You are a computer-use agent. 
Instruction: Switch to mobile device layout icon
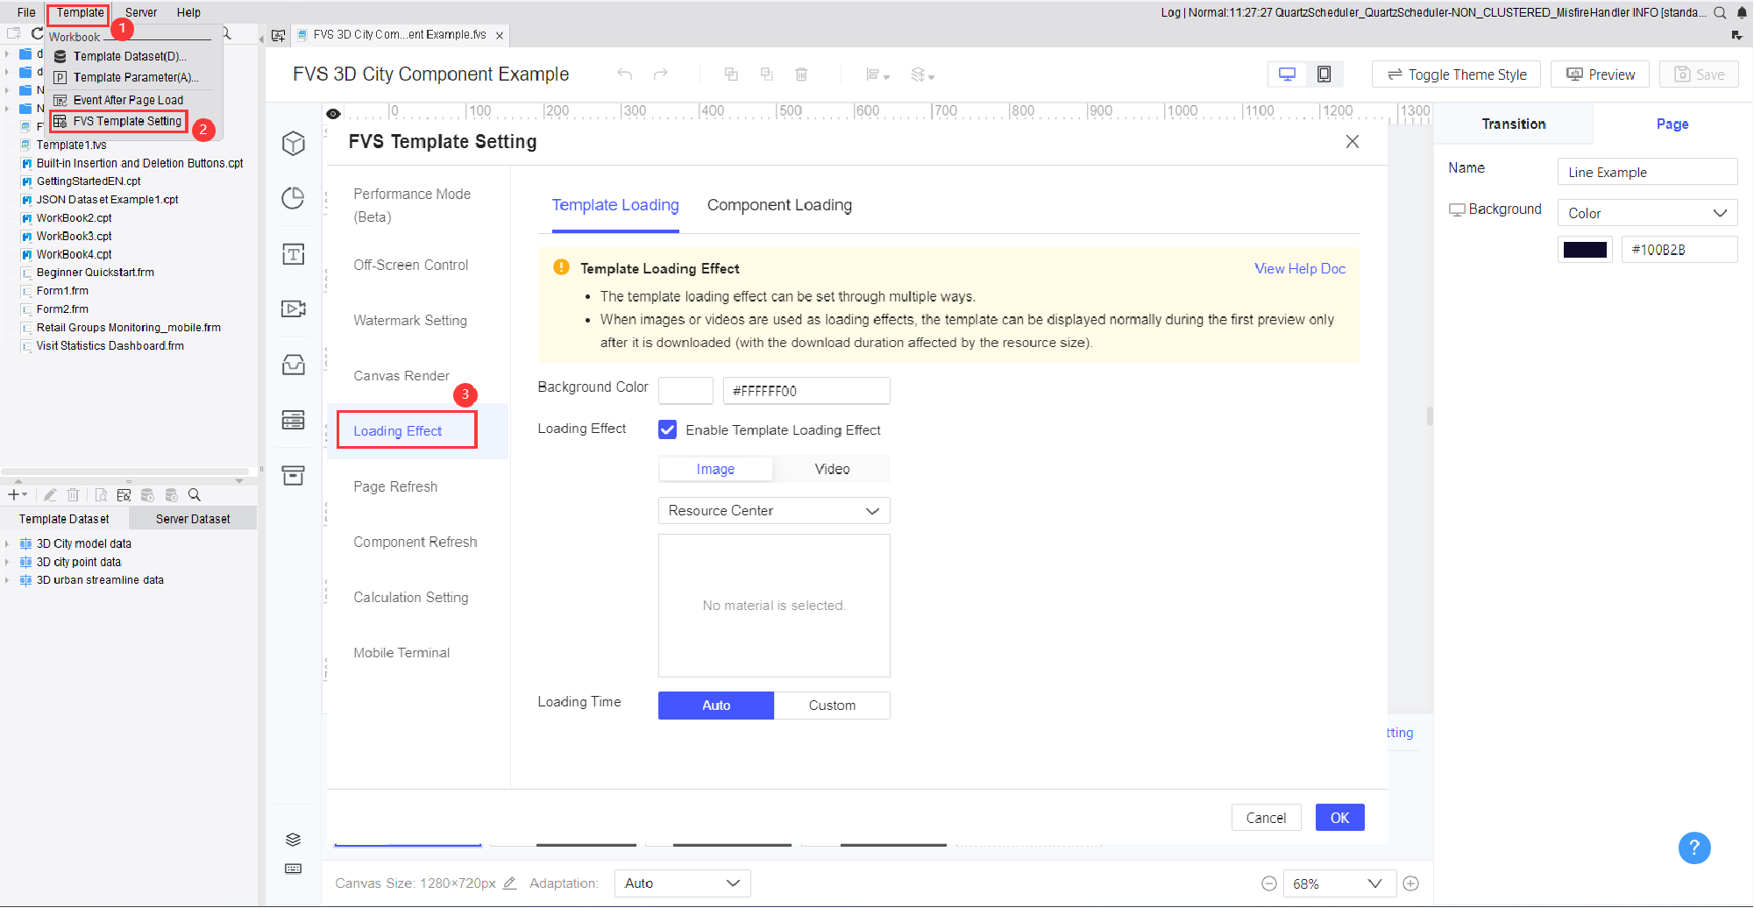point(1324,74)
